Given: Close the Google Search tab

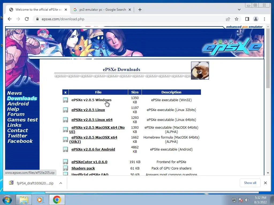Looking at the screenshot, I should coord(130,10).
